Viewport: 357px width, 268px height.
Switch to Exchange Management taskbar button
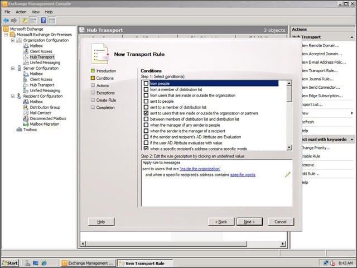tap(88, 263)
